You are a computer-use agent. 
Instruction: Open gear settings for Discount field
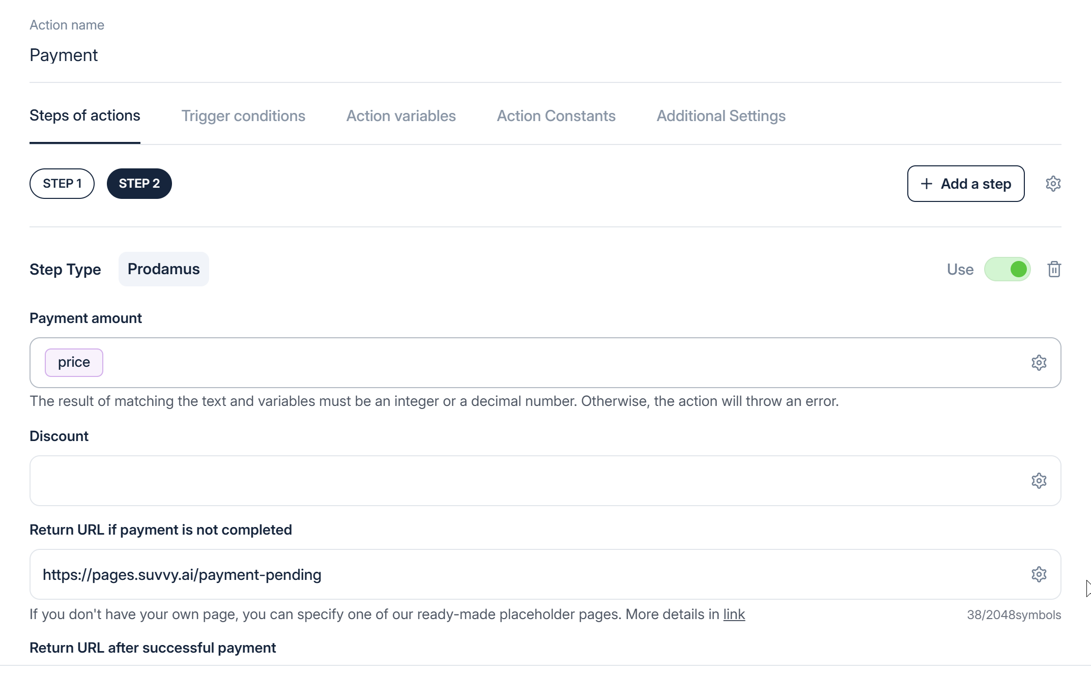tap(1039, 481)
